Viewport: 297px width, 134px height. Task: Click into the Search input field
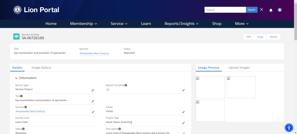[225, 10]
